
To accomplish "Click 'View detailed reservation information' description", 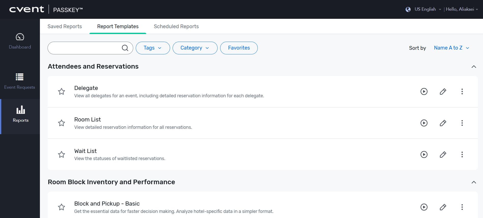I will [x=133, y=127].
